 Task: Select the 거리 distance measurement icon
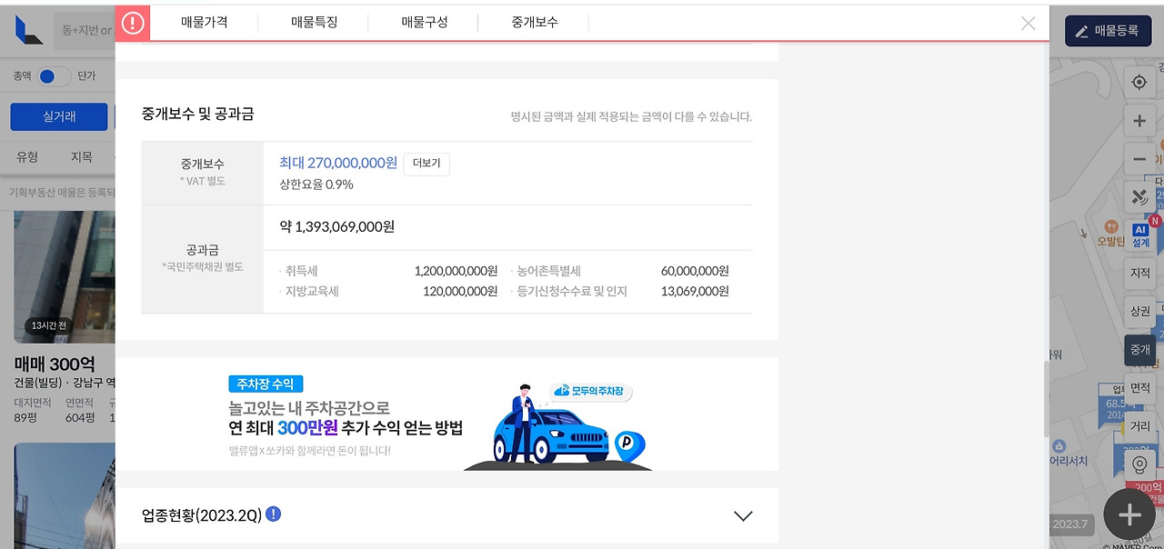[1139, 424]
